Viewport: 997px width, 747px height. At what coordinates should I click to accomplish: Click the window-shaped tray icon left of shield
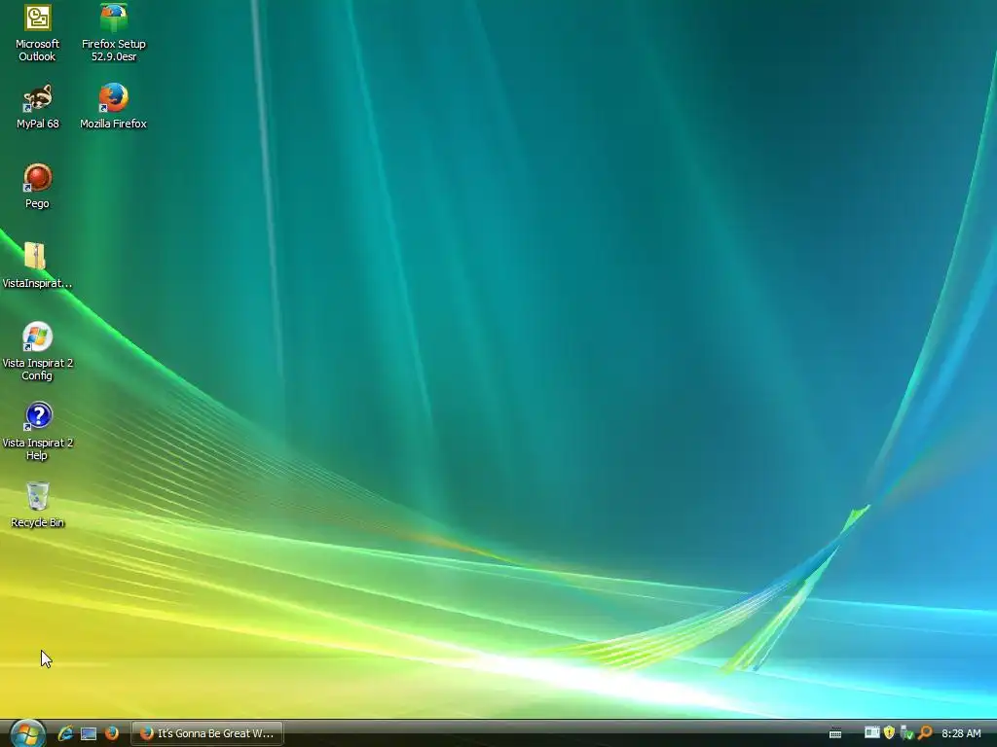tap(871, 733)
